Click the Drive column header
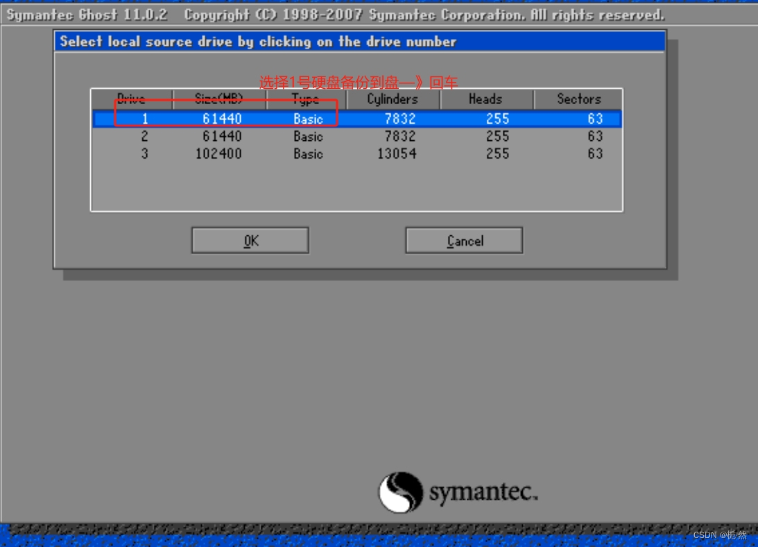The height and width of the screenshot is (547, 758). [132, 99]
